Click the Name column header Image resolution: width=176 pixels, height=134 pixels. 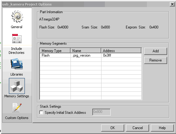[86, 51]
